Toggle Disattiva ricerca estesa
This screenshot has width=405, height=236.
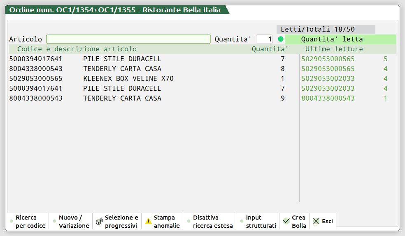[212, 222]
